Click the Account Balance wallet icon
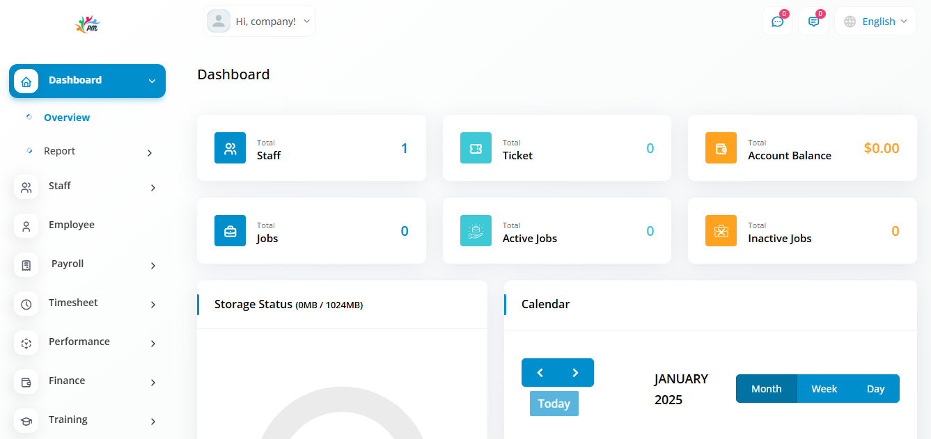Screen dimensions: 931x439 coord(721,148)
